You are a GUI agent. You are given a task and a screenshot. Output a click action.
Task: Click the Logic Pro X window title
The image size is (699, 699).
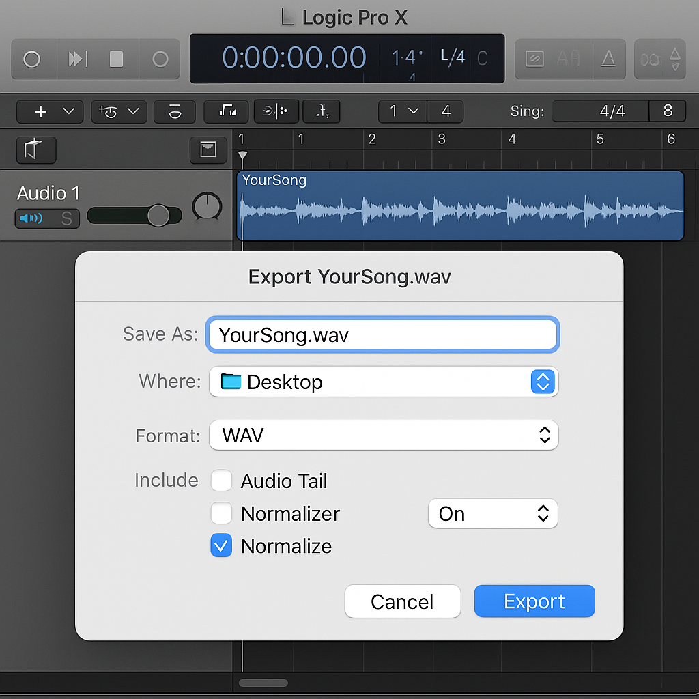[355, 18]
